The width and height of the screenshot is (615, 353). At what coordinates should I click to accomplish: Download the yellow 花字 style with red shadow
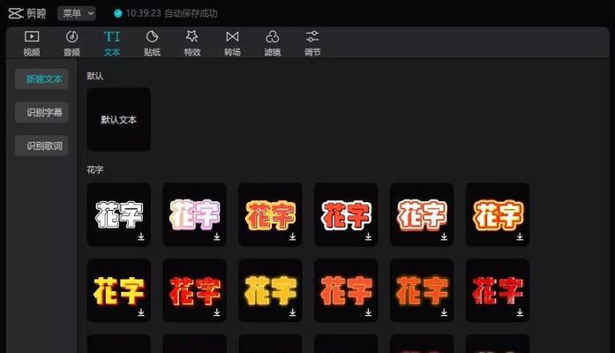(141, 312)
